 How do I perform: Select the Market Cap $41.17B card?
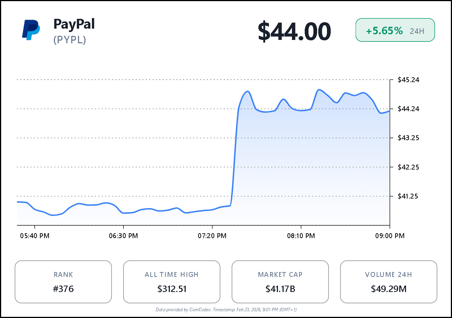(280, 282)
